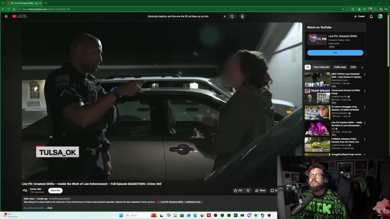Open options for To Catch a Smuggler
Screen dimensions: 390x219
(364, 107)
